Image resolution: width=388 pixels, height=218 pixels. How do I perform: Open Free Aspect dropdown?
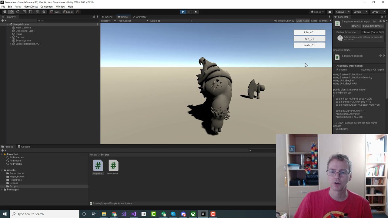click(x=132, y=21)
